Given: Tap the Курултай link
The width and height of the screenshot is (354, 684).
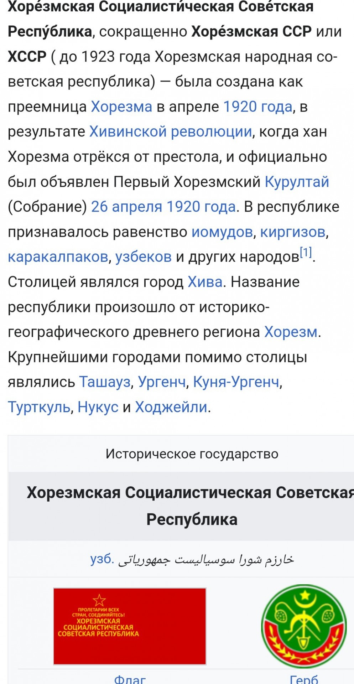Looking at the screenshot, I should click(297, 182).
